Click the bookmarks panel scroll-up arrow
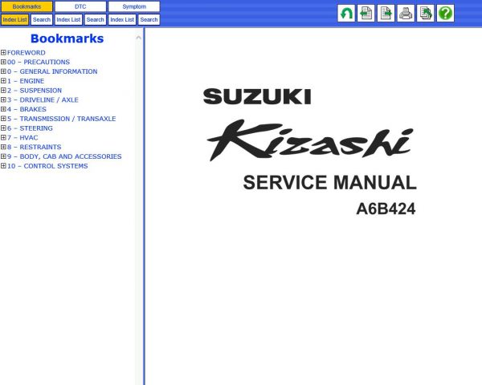 coord(139,38)
